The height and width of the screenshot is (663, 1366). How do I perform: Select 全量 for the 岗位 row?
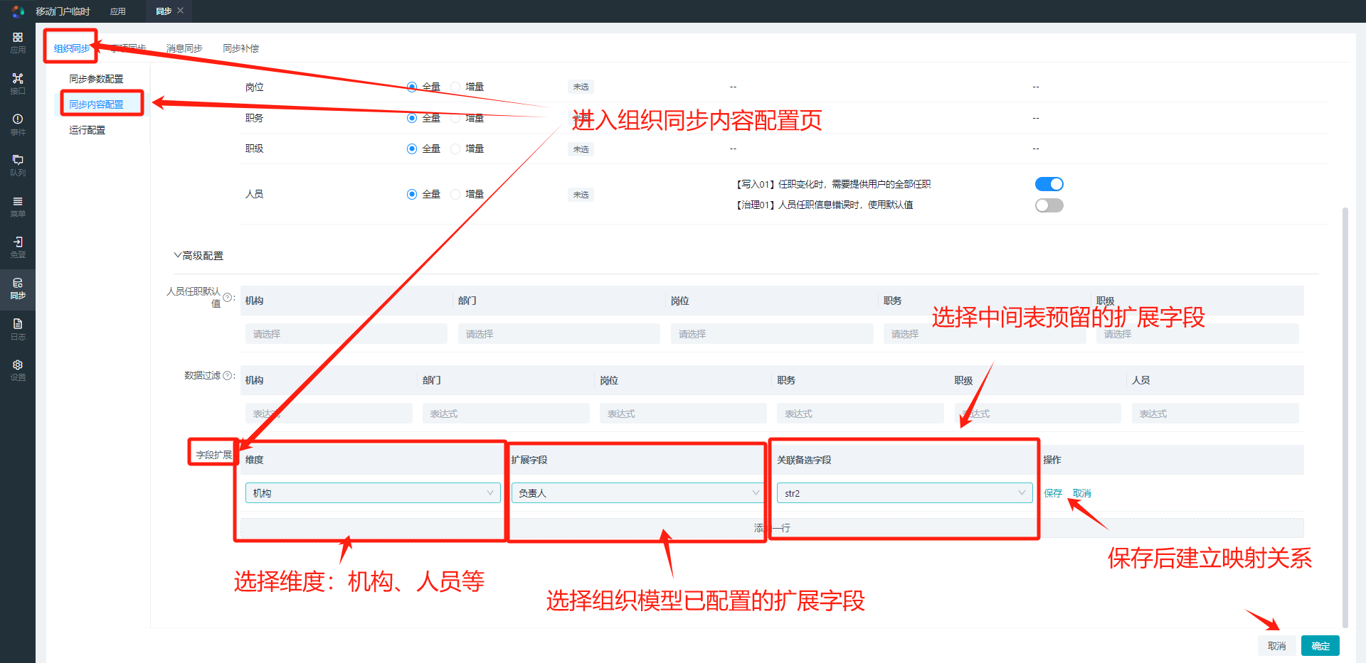tap(411, 87)
